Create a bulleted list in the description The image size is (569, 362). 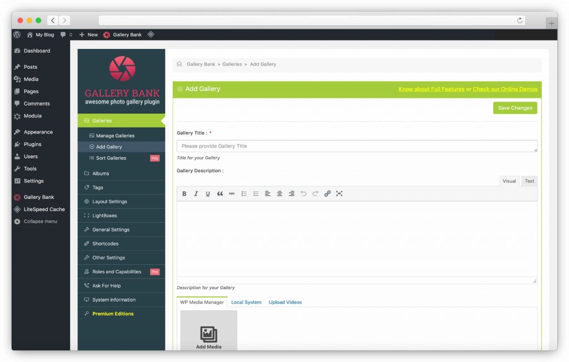[x=243, y=193]
